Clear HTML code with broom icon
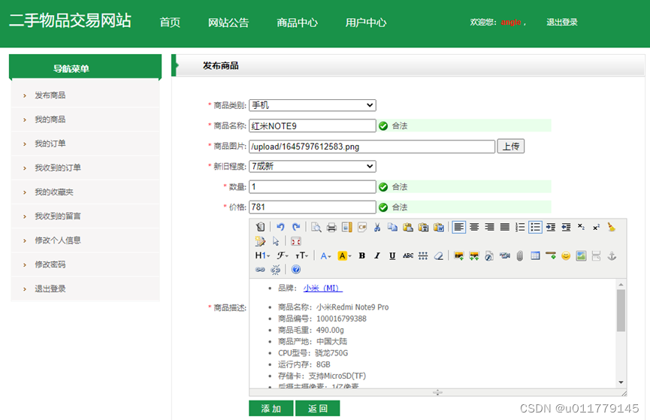This screenshot has height=420, width=650. [x=612, y=227]
